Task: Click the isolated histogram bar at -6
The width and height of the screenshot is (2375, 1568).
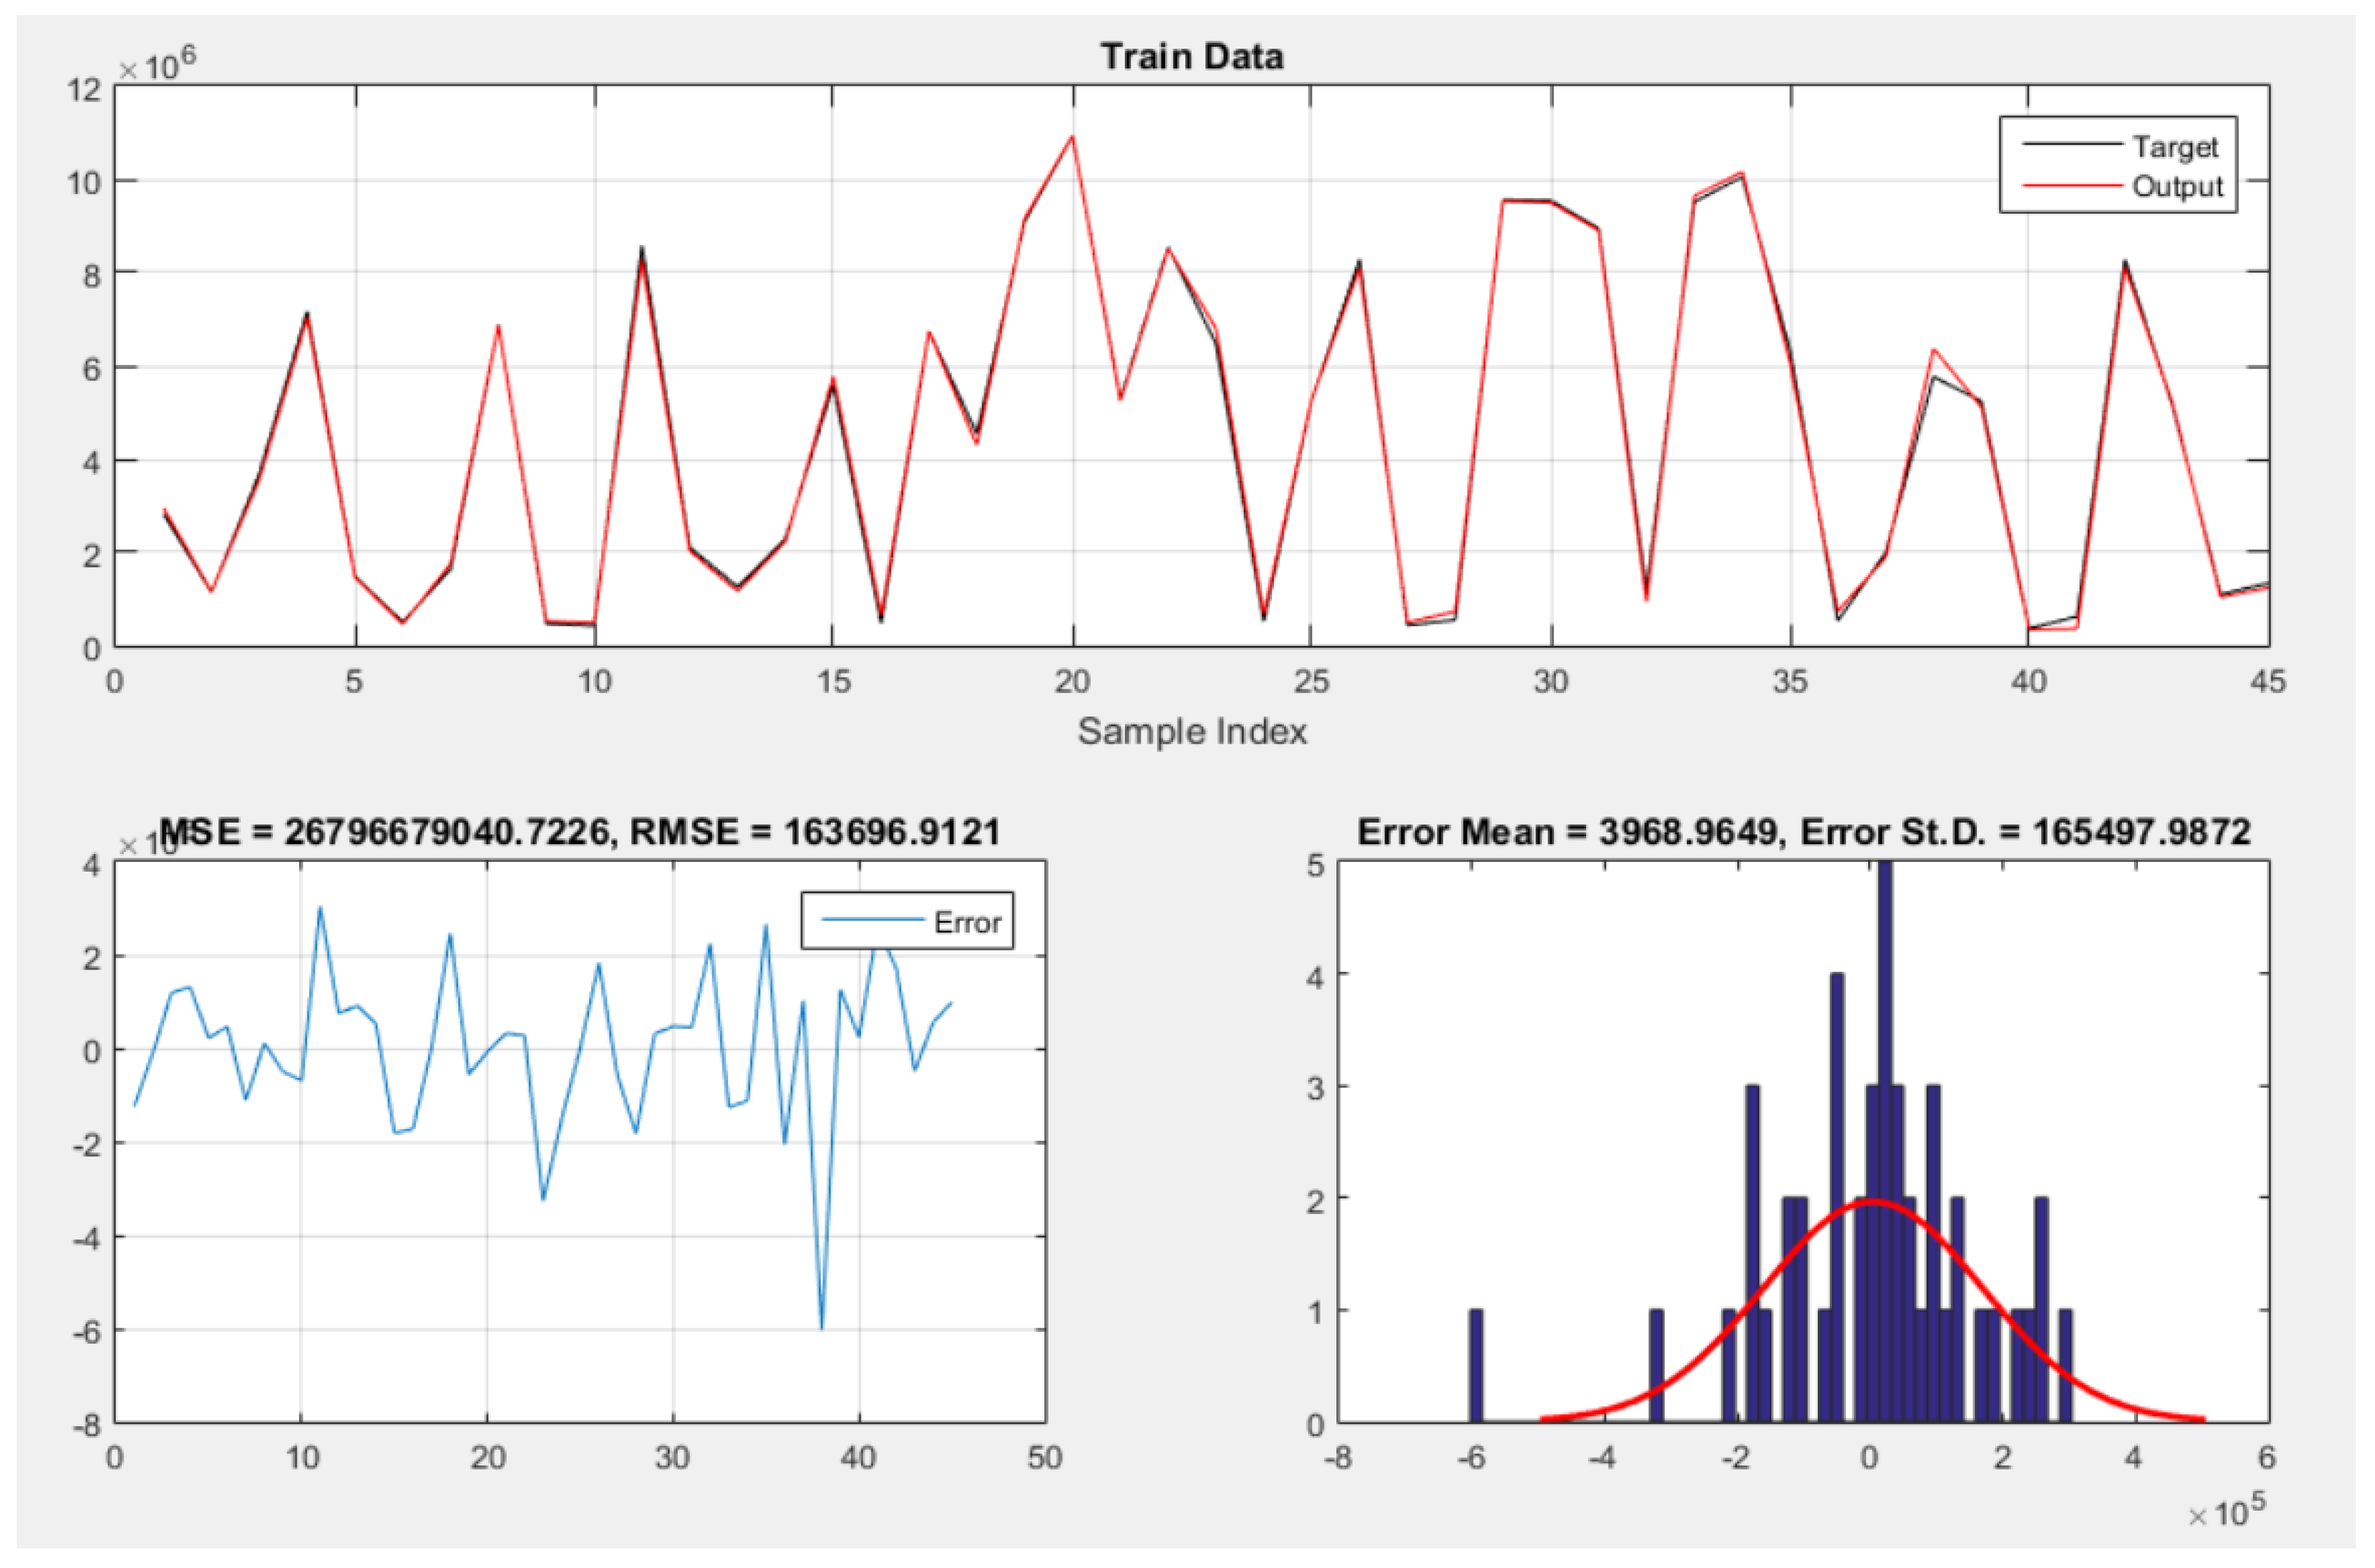Action: 1476,1366
